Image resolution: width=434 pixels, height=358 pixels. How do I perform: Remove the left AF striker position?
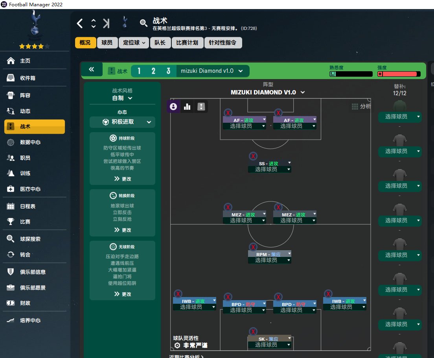point(228,113)
